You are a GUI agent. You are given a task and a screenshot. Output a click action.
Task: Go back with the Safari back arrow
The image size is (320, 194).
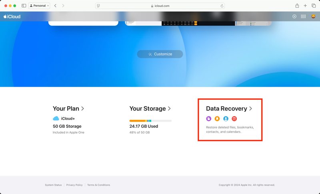coord(55,6)
